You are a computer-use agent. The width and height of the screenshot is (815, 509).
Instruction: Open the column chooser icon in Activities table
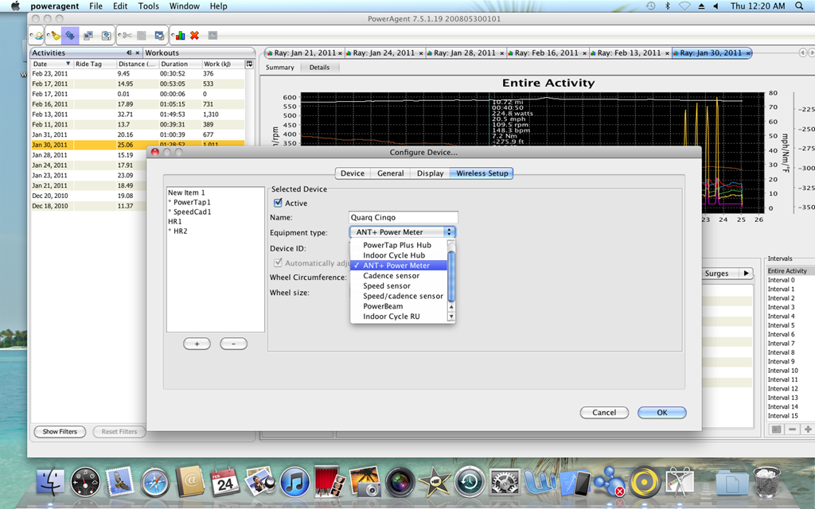click(249, 64)
